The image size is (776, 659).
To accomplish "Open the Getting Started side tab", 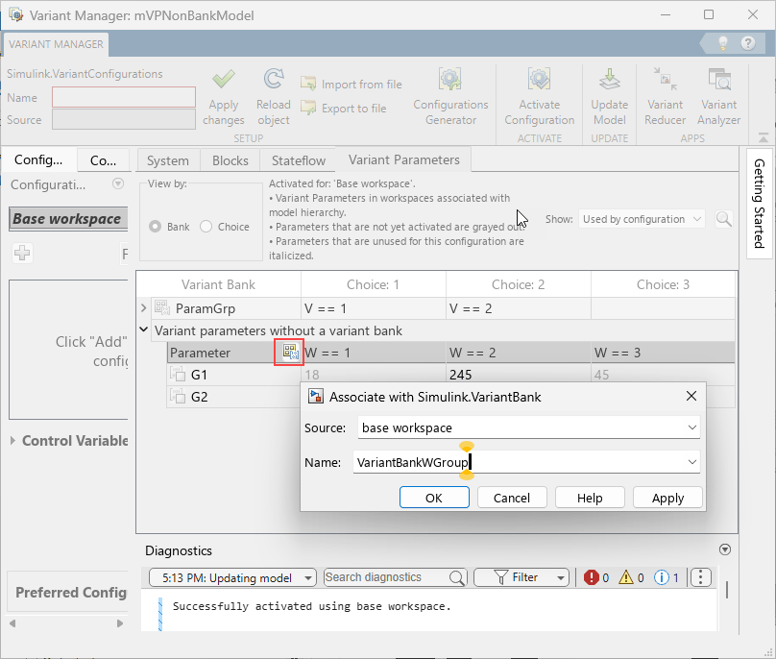I will pyautogui.click(x=759, y=203).
